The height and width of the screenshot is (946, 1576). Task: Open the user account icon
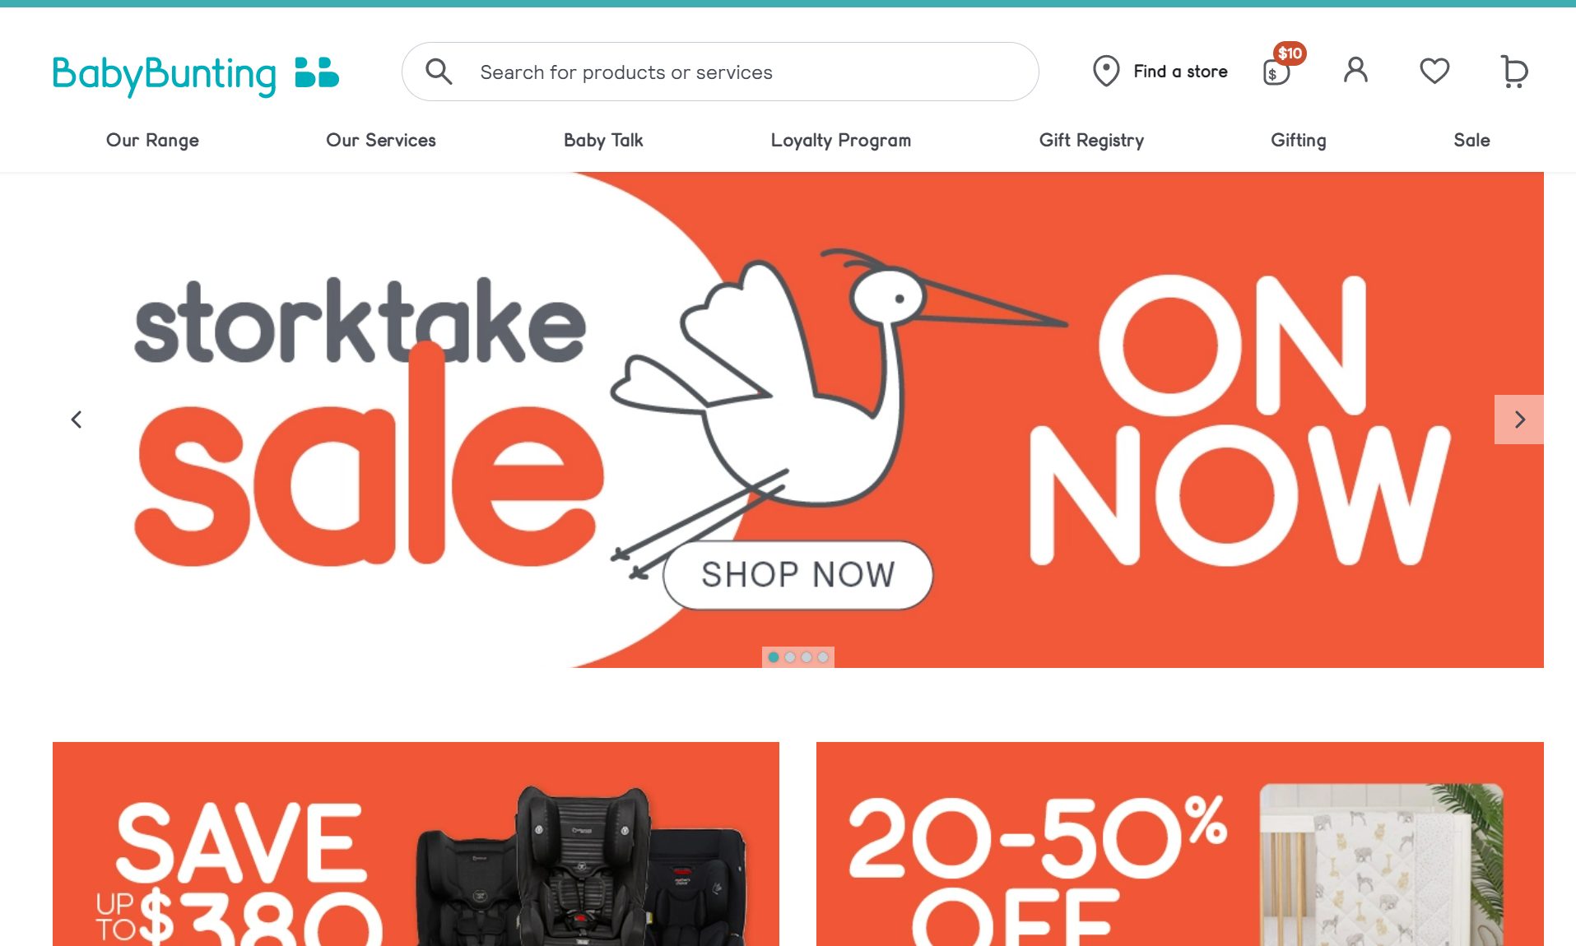(x=1355, y=71)
